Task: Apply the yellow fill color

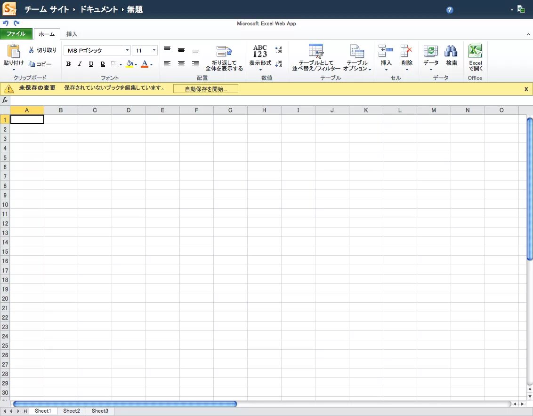Action: pyautogui.click(x=129, y=64)
